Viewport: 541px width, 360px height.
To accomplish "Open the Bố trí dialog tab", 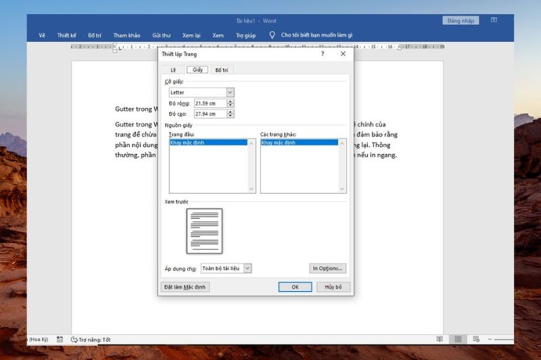I will tap(221, 70).
